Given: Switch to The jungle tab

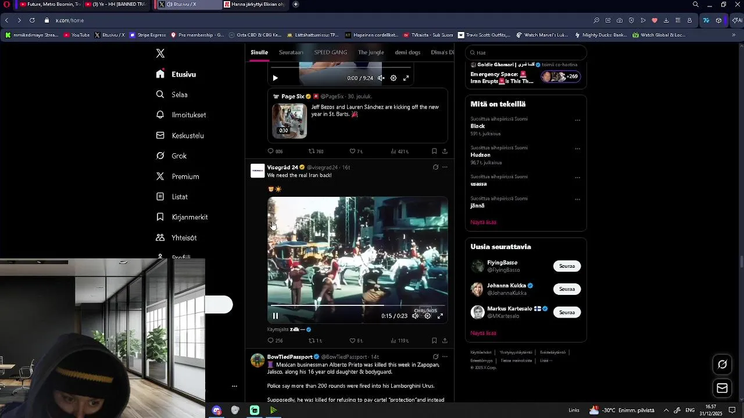Looking at the screenshot, I should pyautogui.click(x=371, y=52).
